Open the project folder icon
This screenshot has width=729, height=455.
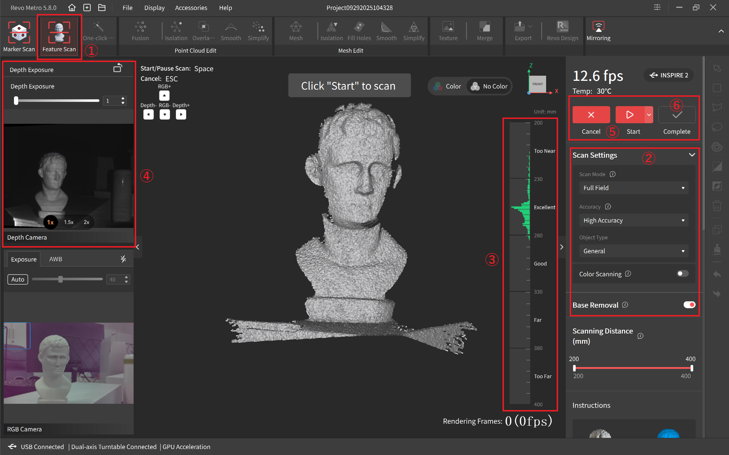coord(102,7)
